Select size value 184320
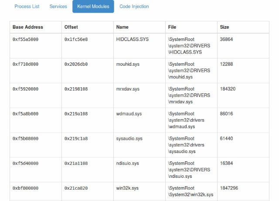The height and width of the screenshot is (201, 279). [x=228, y=89]
